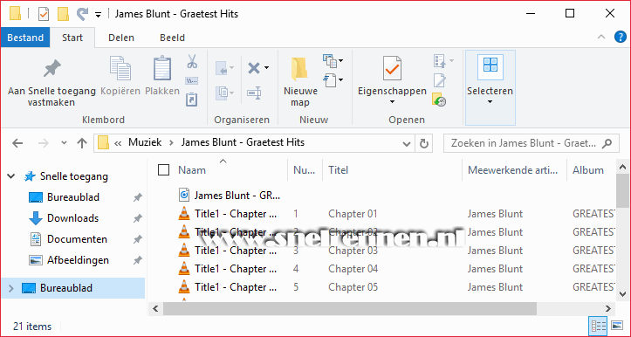This screenshot has width=631, height=337.
Task: Click the Edit pencil icon in Openen group
Action: point(440,80)
